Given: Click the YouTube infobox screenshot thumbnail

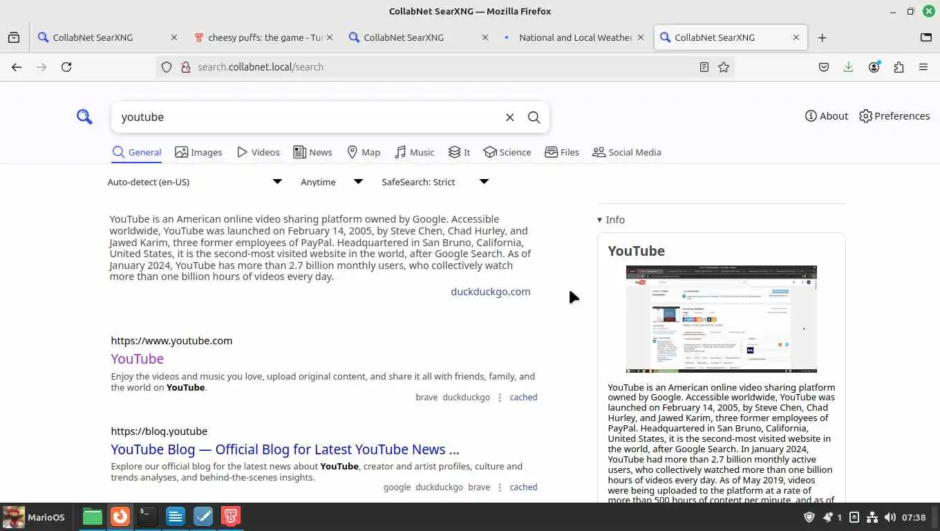Looking at the screenshot, I should [x=722, y=319].
